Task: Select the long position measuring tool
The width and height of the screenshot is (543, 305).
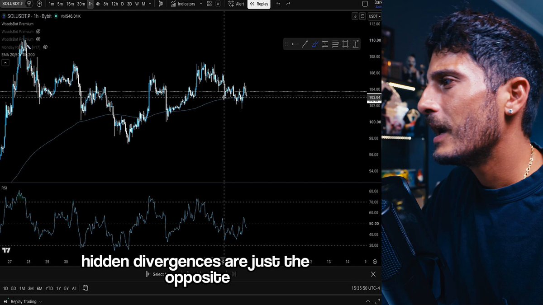Action: [325, 44]
